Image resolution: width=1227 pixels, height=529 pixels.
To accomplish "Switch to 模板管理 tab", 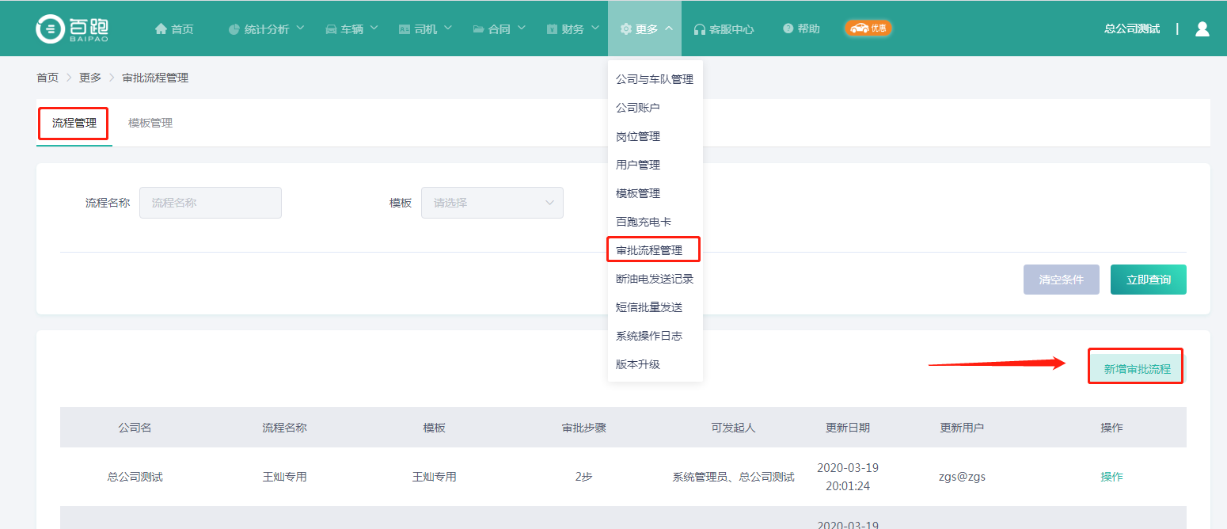I will [x=150, y=124].
